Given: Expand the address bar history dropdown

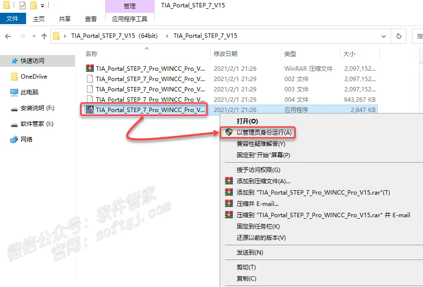Looking at the screenshot, I should coord(384,36).
